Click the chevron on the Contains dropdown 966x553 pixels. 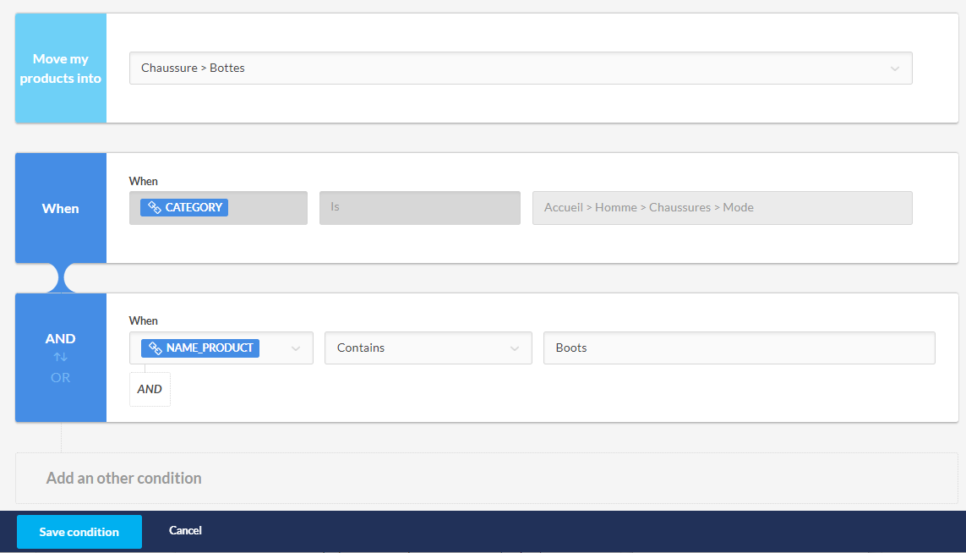pos(514,348)
